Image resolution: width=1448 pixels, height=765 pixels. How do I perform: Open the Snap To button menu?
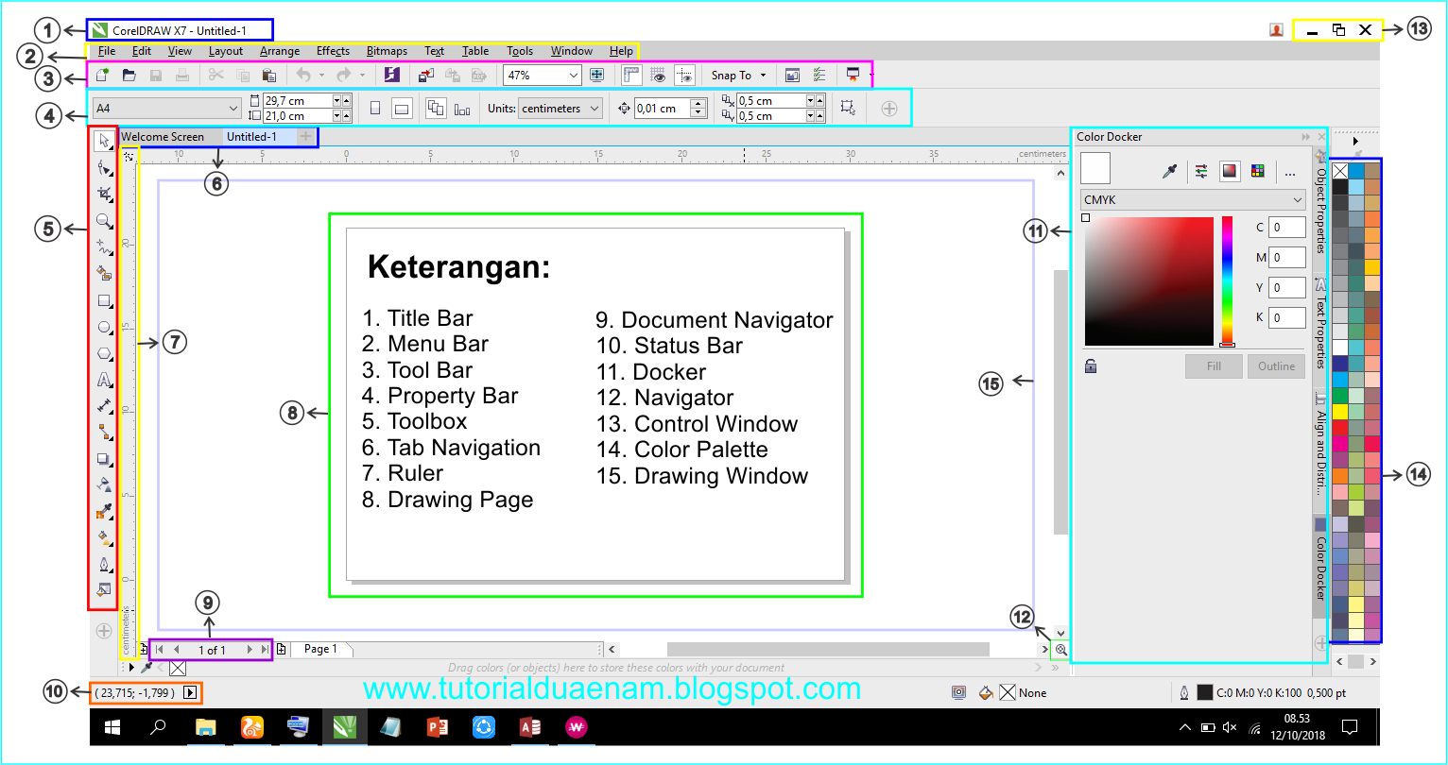coord(738,75)
